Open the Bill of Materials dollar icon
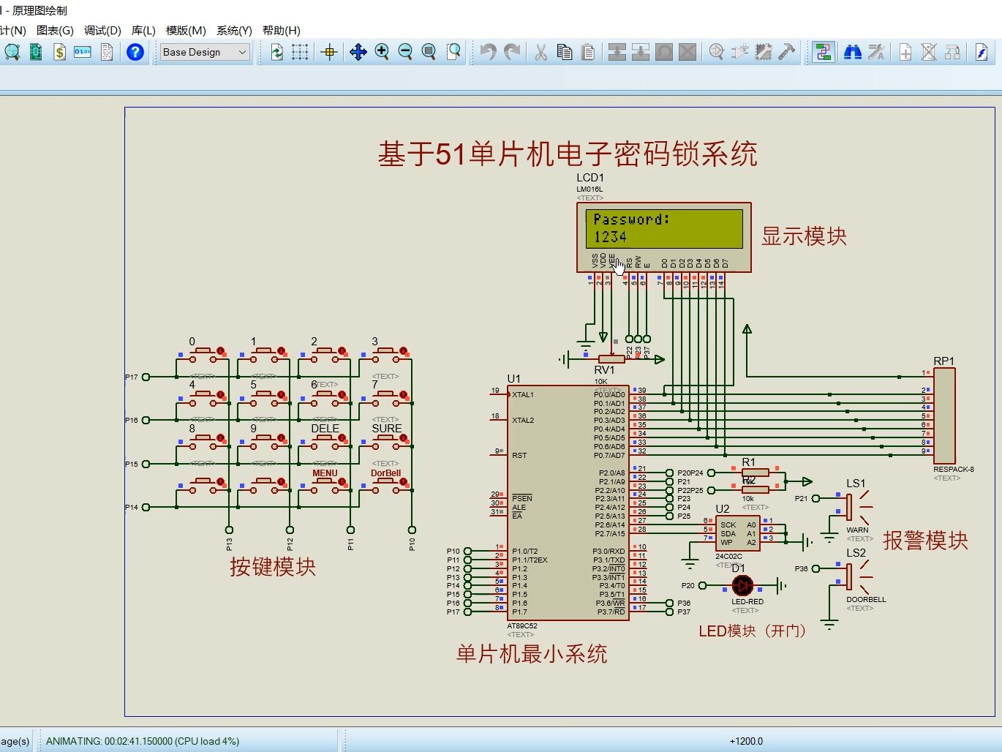Viewport: 1002px width, 752px height. 59,52
